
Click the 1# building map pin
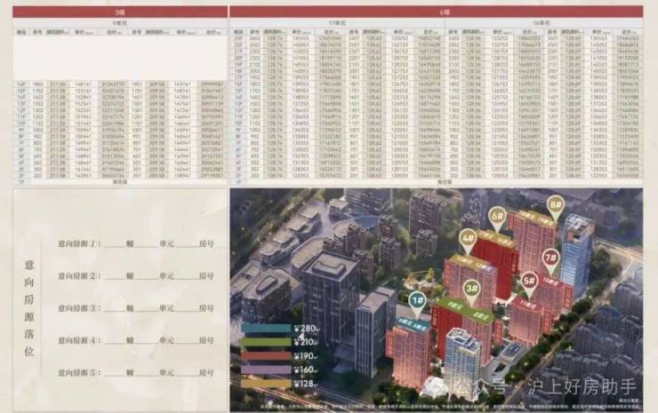click(x=418, y=300)
